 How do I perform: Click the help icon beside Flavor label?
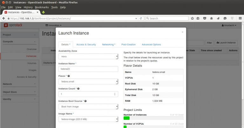[x=69, y=76]
